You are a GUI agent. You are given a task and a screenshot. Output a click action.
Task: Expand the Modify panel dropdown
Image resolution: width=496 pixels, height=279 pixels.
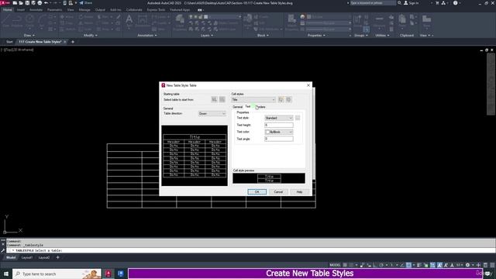point(90,36)
